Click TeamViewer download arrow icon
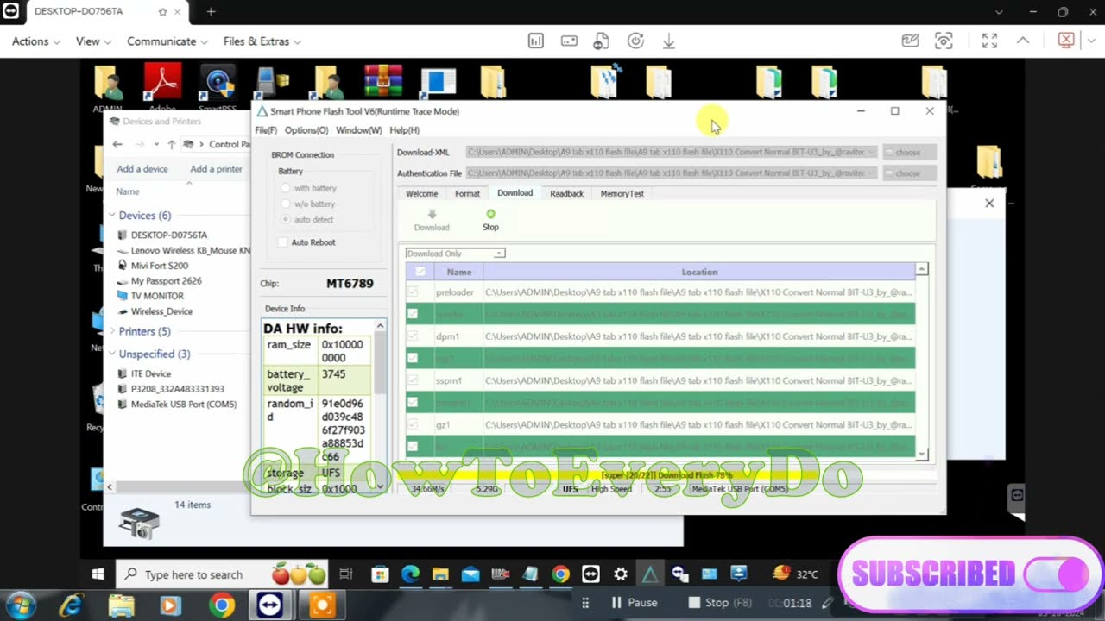 click(668, 41)
